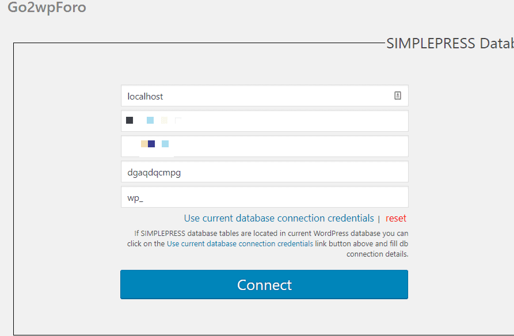Click the light blue block in password field

click(165, 144)
